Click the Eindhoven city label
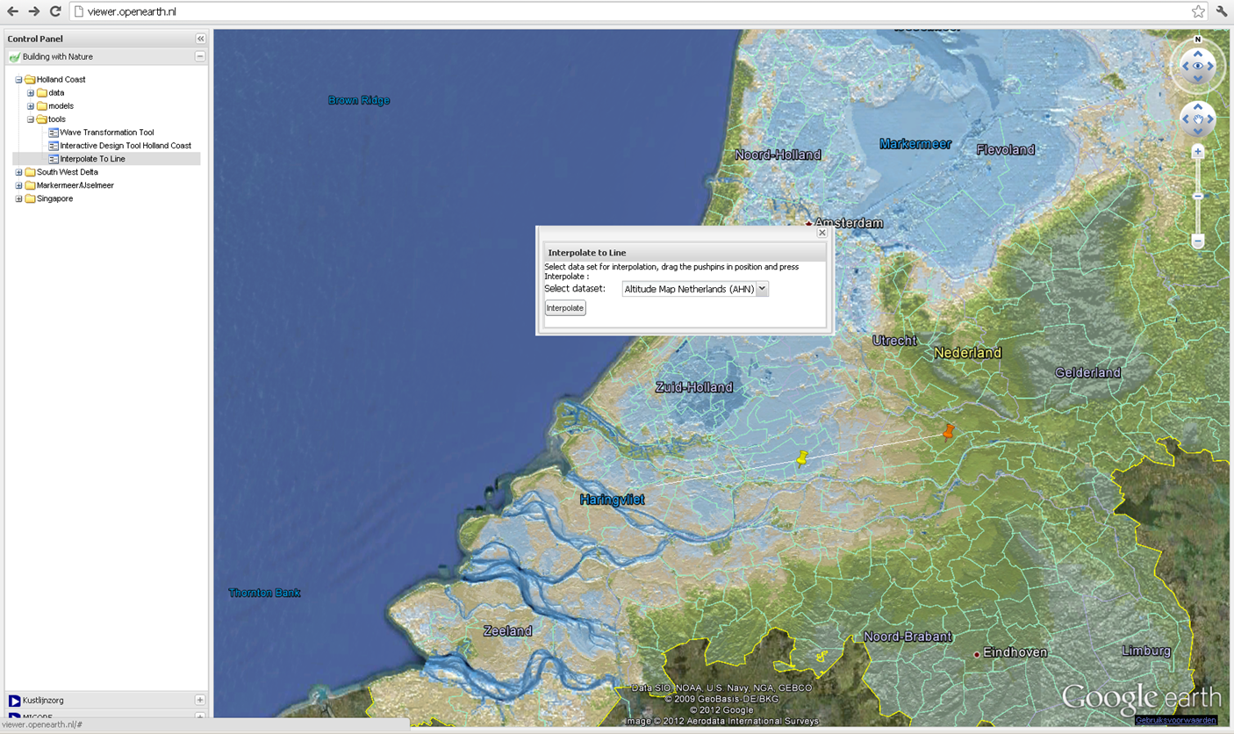 point(1015,652)
